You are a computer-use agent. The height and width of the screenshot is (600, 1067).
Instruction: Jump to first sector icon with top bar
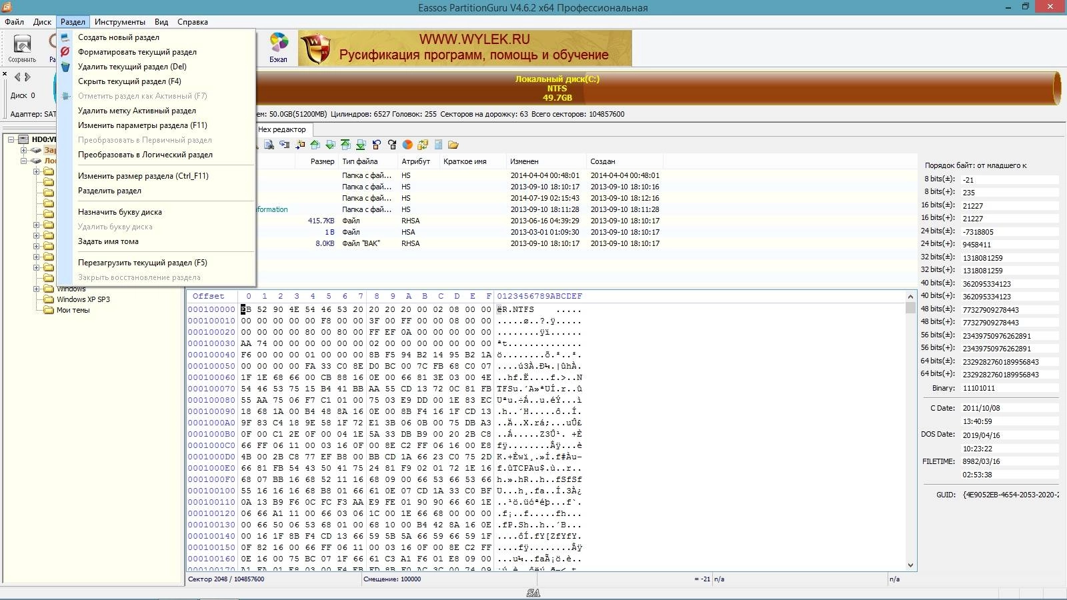(345, 145)
